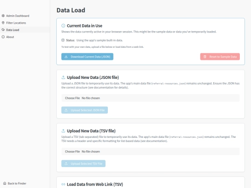Image resolution: width=251 pixels, height=188 pixels.
Task: Go to Filter Locations in sidebar
Action: click(16, 23)
